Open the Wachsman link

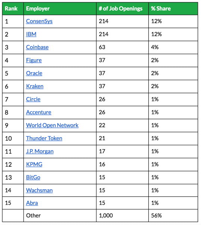coord(39,190)
